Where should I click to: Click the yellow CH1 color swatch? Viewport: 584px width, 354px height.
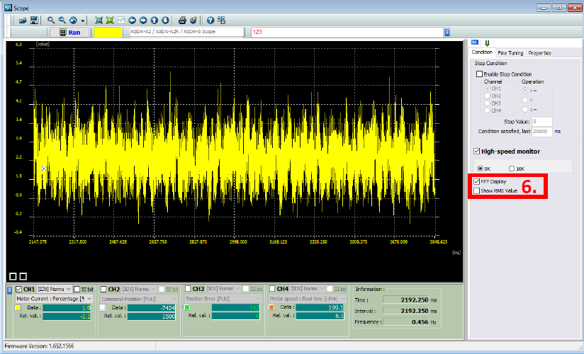(x=18, y=308)
